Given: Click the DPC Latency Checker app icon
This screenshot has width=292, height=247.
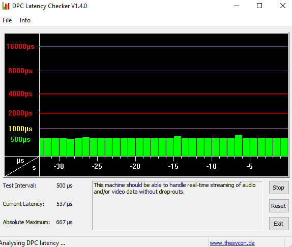Looking at the screenshot, I should (x=6, y=6).
